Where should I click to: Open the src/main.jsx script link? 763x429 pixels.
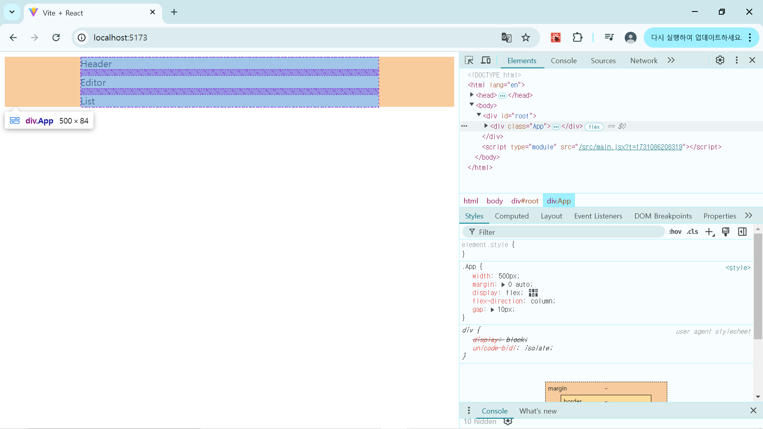click(630, 147)
